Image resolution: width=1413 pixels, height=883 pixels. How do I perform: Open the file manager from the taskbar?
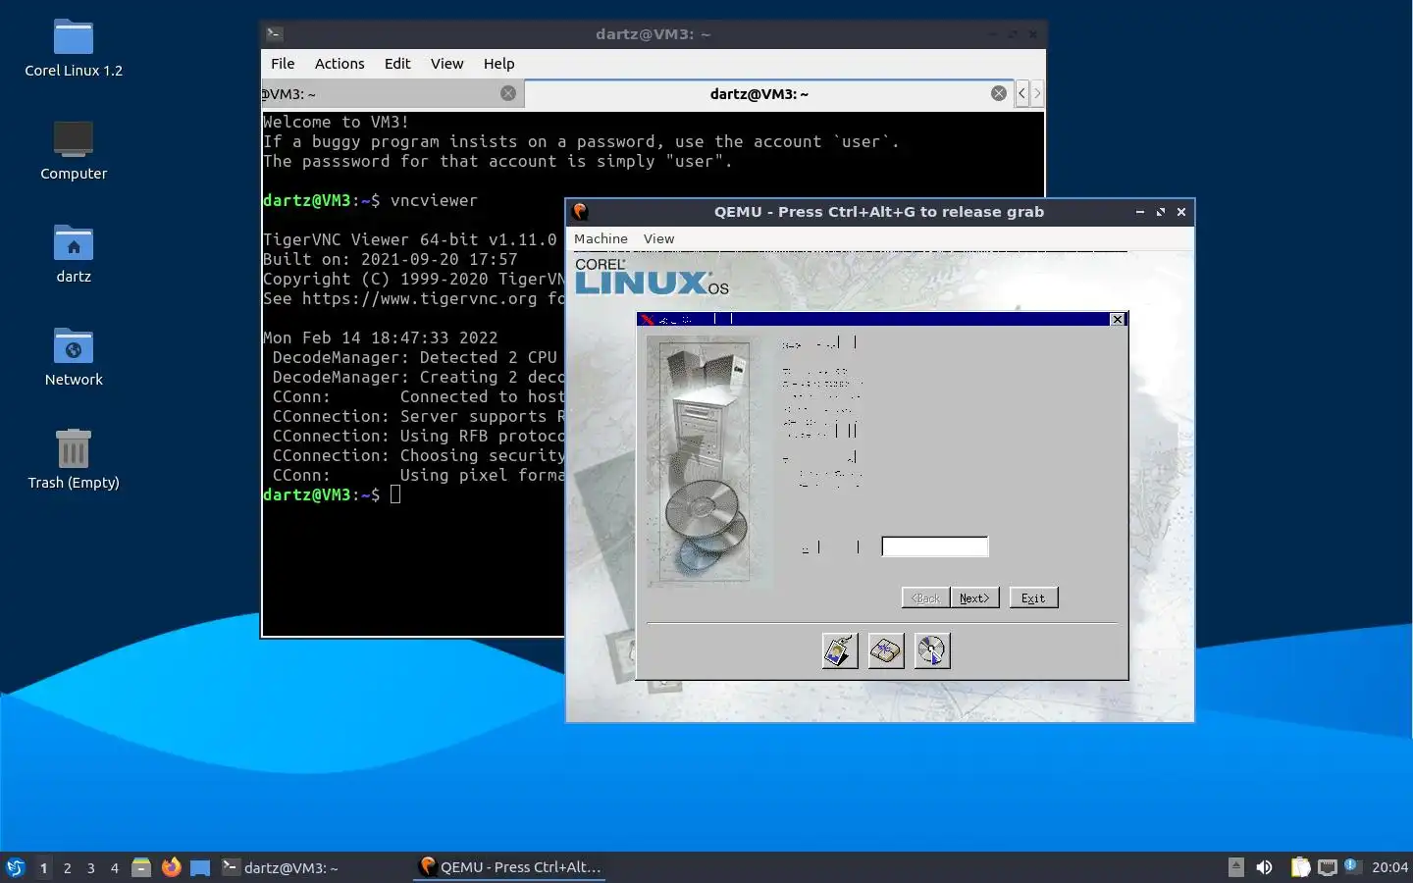click(141, 867)
